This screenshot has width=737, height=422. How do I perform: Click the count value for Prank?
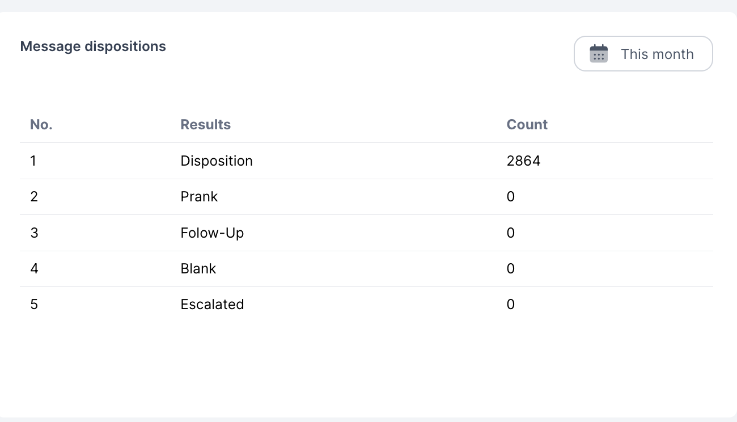511,197
